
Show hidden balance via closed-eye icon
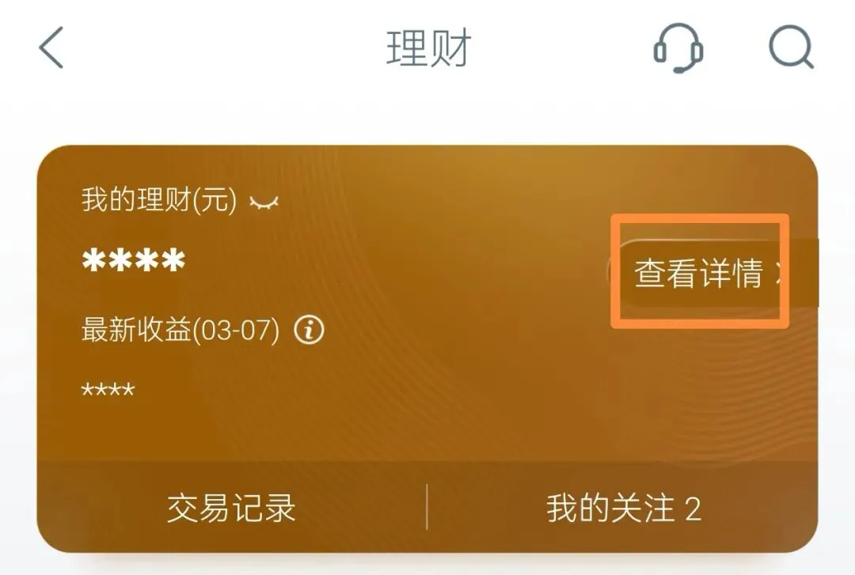[x=264, y=202]
